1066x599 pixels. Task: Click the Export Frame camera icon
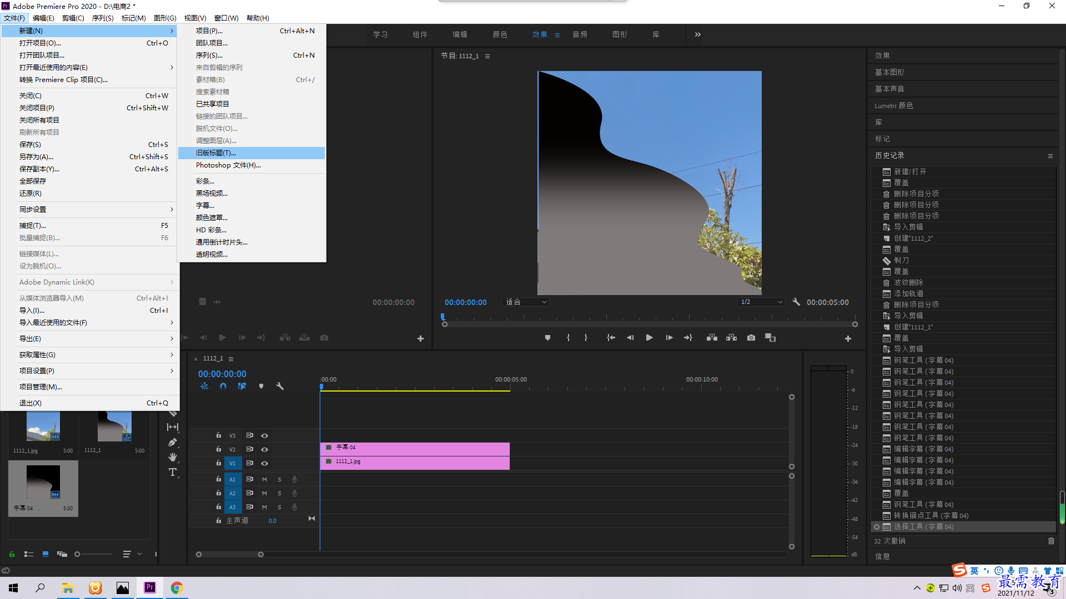pyautogui.click(x=751, y=338)
